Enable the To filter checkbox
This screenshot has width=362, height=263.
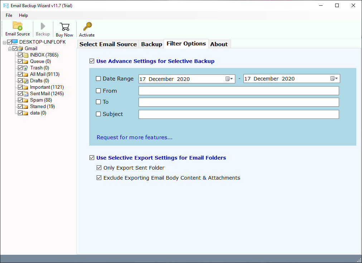click(98, 102)
